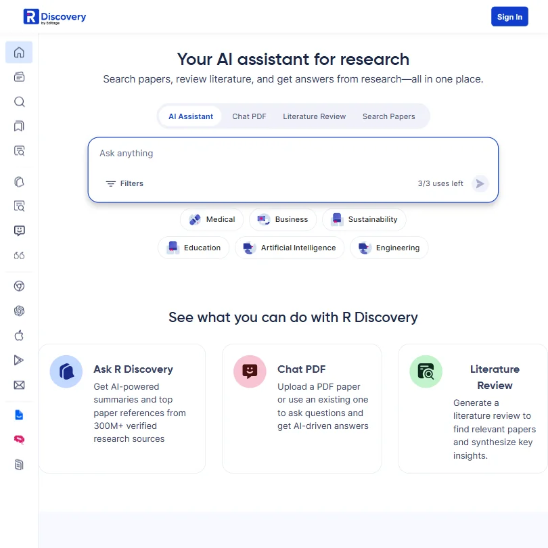Click the blue Ask R Discovery card icon

66,371
